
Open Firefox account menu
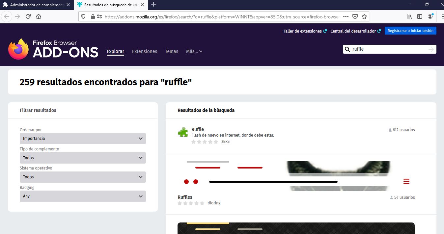pyautogui.click(x=430, y=16)
